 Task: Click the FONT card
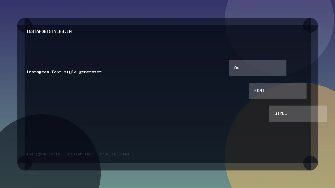click(x=278, y=91)
